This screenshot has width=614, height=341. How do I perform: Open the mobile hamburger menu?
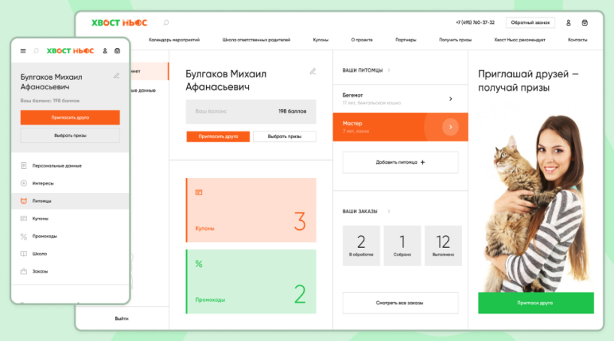pos(23,51)
